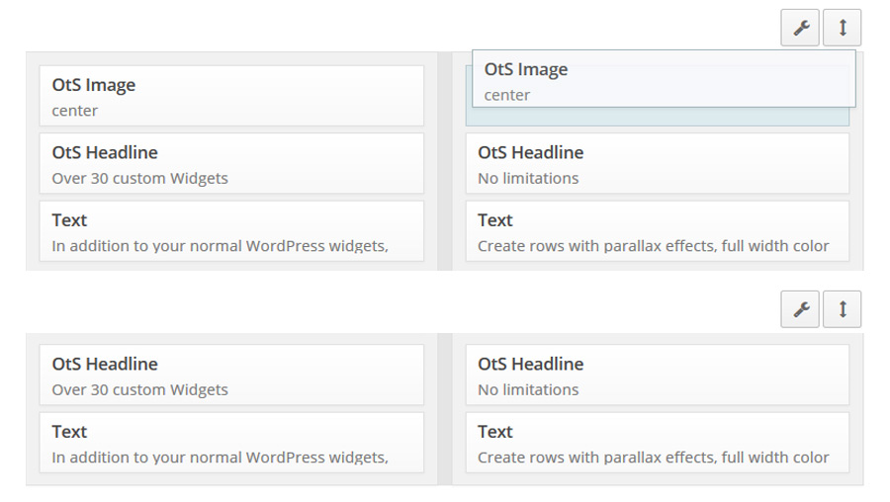890x502 pixels.
Task: Open first row's 'Over 30 custom Widgets' headline
Action: pos(231,163)
